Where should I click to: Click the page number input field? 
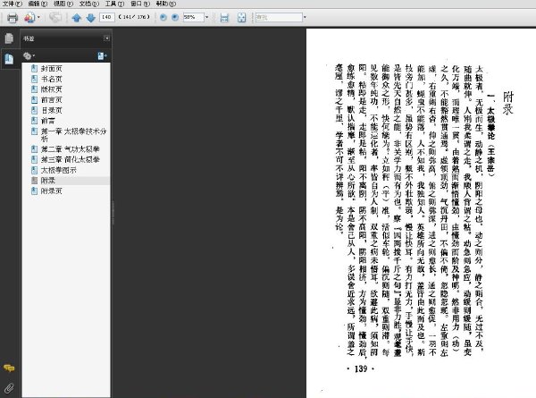pyautogui.click(x=106, y=17)
